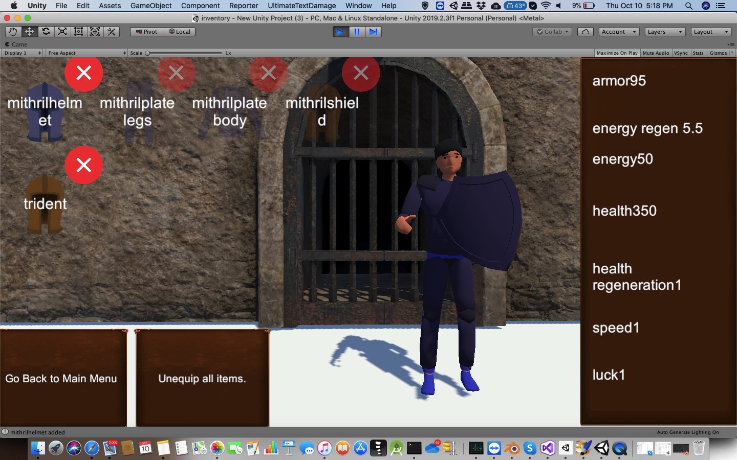Screen dimensions: 737x460
Task: Select the Rect Transform tool
Action: pos(78,31)
